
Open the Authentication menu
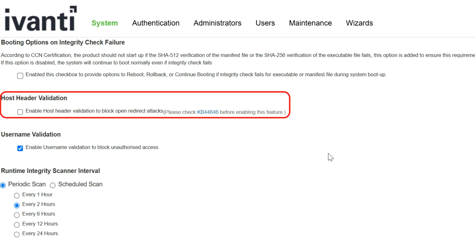[155, 23]
